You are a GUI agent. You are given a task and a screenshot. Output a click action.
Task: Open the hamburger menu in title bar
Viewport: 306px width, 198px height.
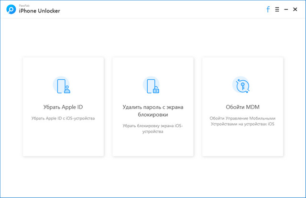point(277,9)
